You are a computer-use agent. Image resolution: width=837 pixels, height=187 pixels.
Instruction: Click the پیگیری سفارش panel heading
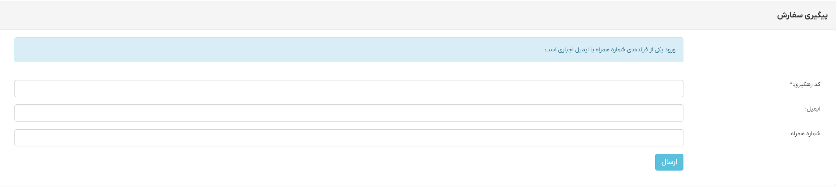coord(802,15)
